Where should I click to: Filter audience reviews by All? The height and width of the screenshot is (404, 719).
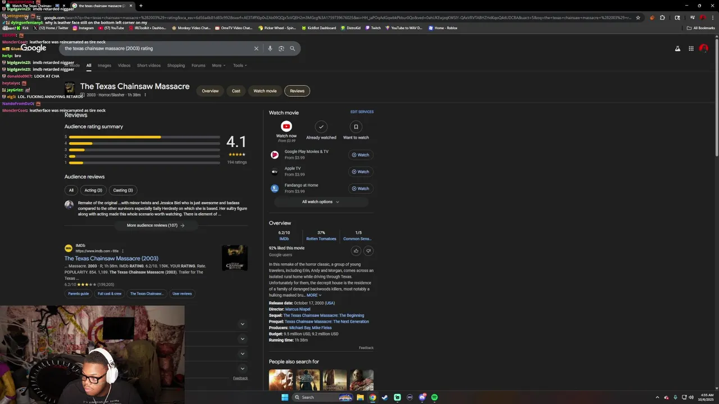tap(71, 190)
